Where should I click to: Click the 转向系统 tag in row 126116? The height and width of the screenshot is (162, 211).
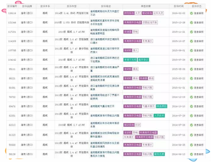point(129,13)
